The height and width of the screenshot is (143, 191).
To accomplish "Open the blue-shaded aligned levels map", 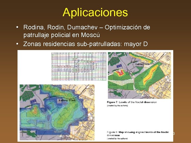I will 57,112.
